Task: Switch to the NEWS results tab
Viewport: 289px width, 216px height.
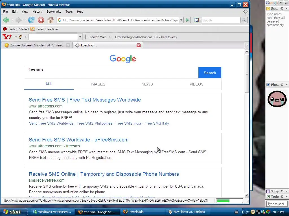Action: [x=147, y=84]
